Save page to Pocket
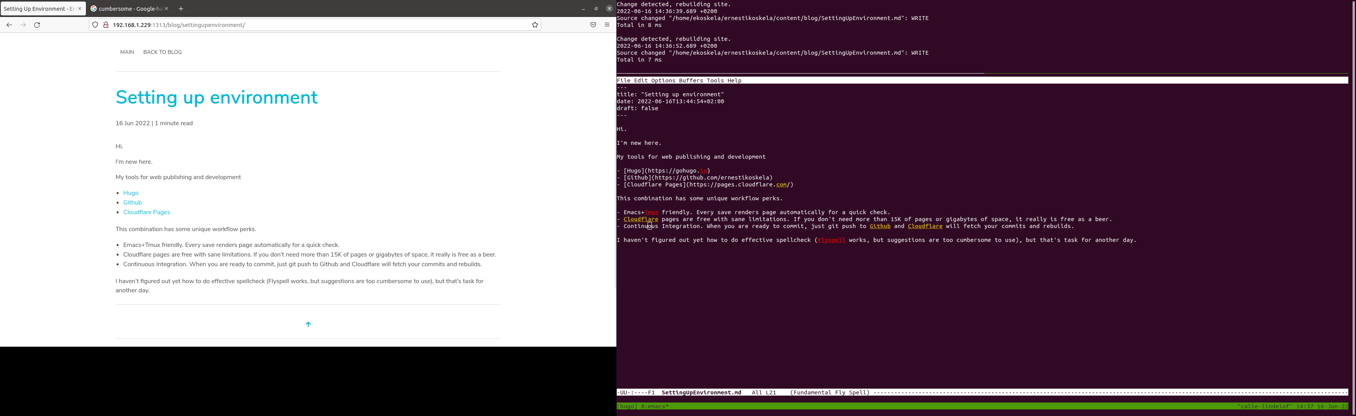The width and height of the screenshot is (1356, 416). coord(593,25)
